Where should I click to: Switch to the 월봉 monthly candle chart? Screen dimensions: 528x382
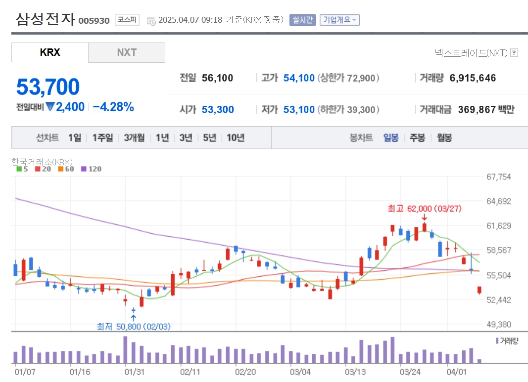coord(444,138)
